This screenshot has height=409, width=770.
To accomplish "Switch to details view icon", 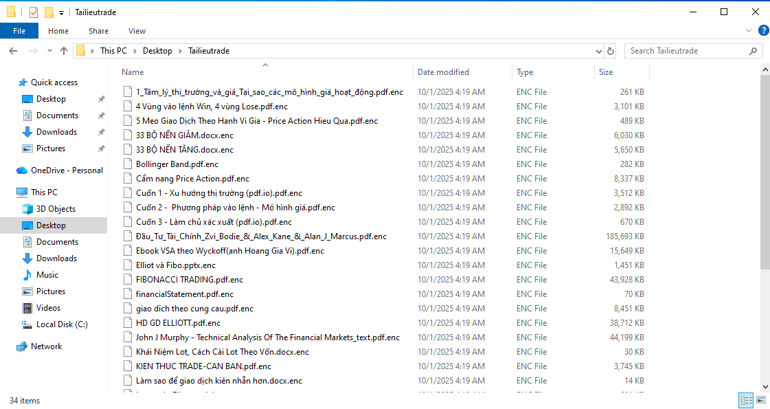I will tap(746, 400).
